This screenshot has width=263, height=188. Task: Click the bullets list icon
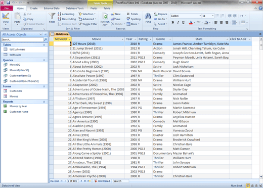tap(217, 16)
